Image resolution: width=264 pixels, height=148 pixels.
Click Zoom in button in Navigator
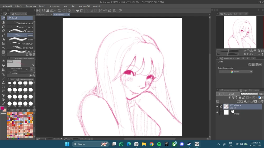pyautogui.click(x=251, y=51)
